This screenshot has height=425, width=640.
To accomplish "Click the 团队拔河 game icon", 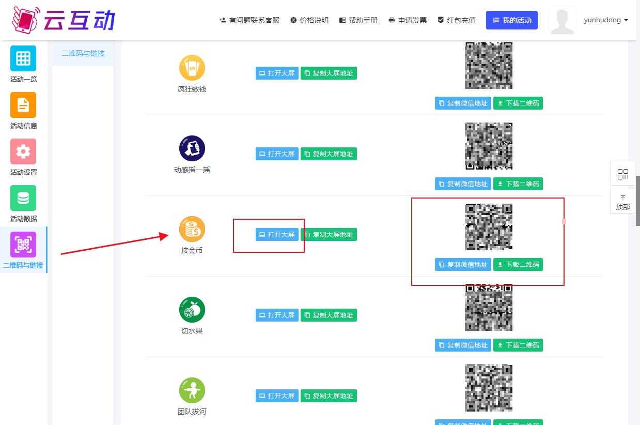I will click(x=192, y=390).
